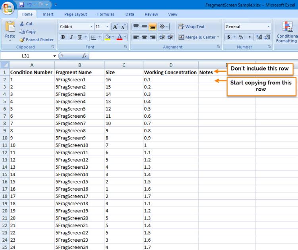
Task: Expand the General number format dropdown
Action: coord(269,27)
